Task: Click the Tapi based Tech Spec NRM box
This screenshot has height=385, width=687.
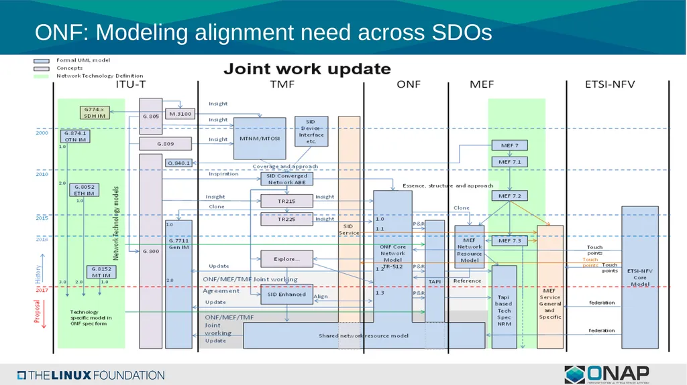Action: [x=504, y=307]
